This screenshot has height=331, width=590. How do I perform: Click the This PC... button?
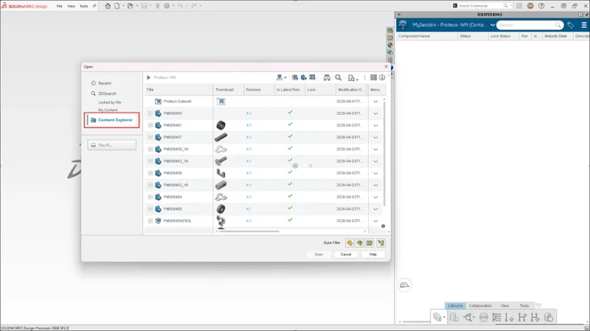click(x=112, y=145)
